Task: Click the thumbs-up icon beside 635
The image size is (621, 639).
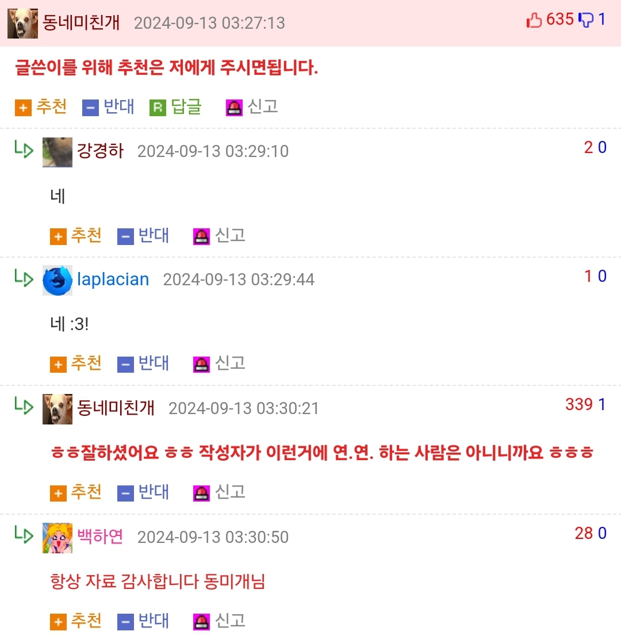Action: tap(534, 20)
